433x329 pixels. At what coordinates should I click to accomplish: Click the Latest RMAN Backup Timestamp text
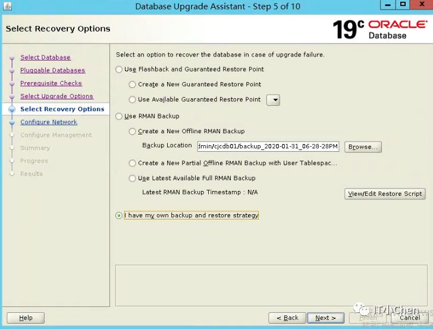pos(200,192)
